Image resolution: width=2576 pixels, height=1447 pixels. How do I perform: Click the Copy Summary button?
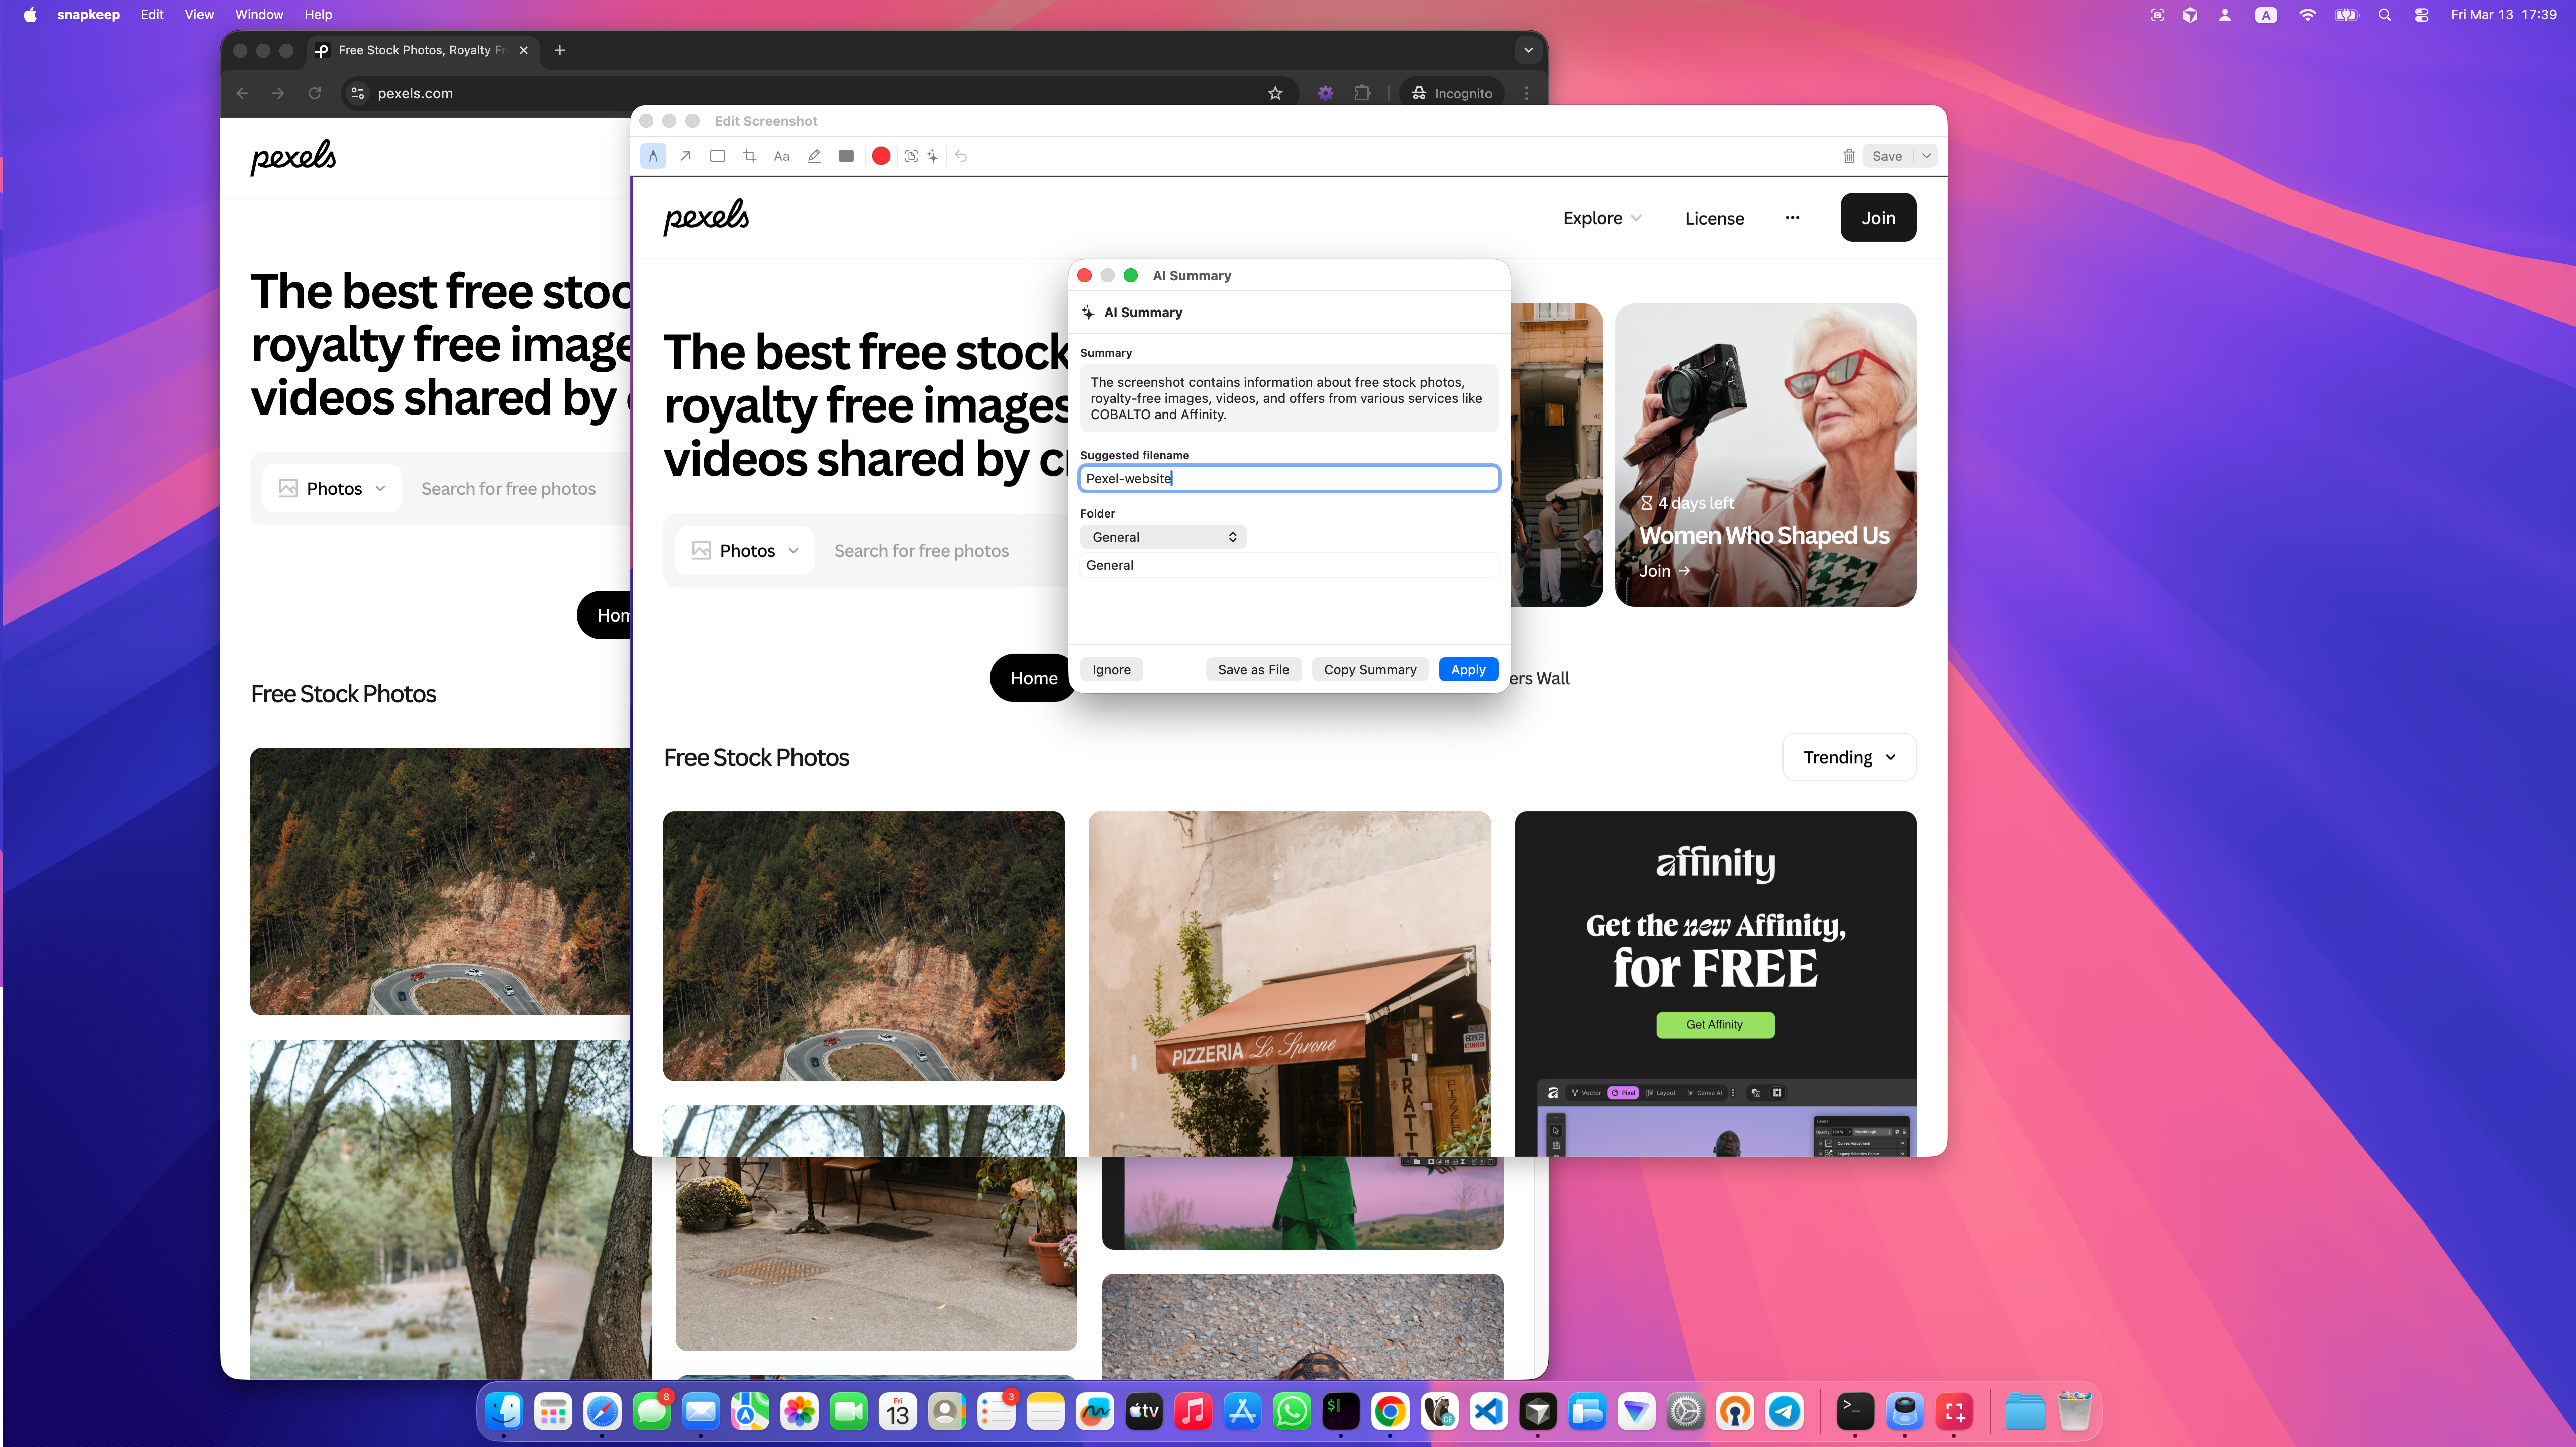click(1370, 669)
